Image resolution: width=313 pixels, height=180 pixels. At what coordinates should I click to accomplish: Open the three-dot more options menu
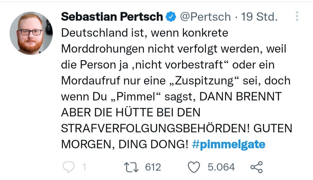297,17
